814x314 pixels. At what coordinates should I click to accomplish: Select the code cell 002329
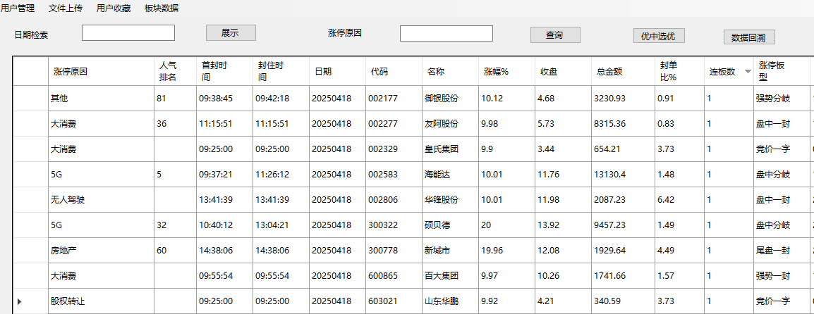pos(394,149)
